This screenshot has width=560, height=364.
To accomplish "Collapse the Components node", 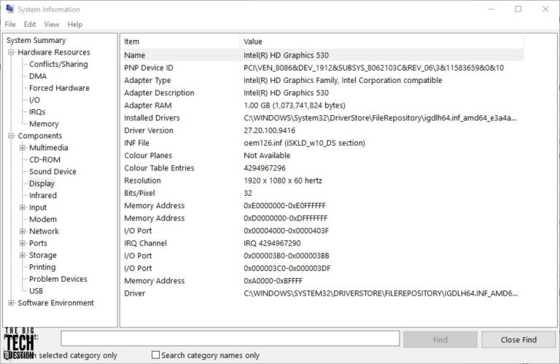I will click(11, 136).
